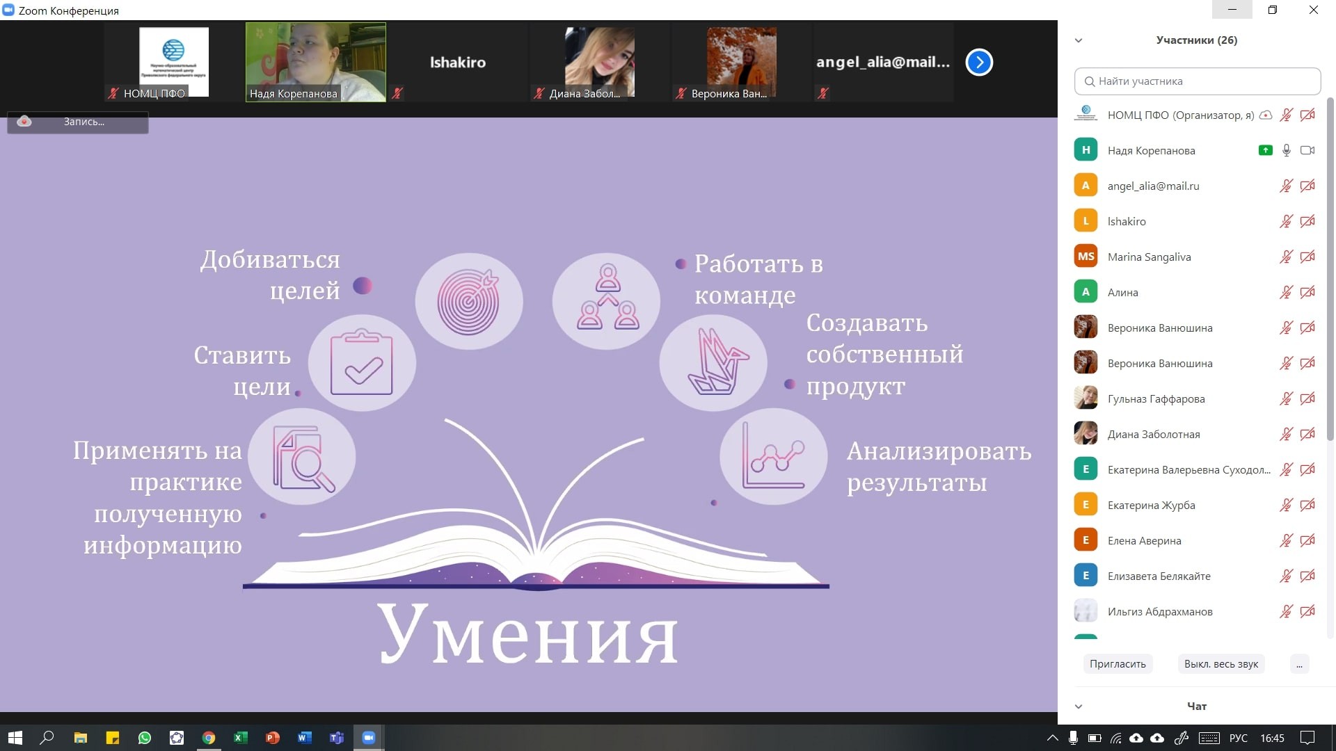Open the Windows Start menu
The width and height of the screenshot is (1336, 751).
[x=14, y=738]
